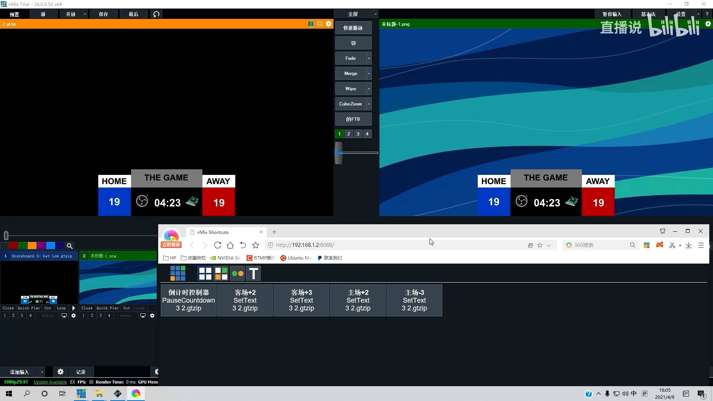Open dropdown arrow next to 添加输入
The width and height of the screenshot is (713, 401).
(42, 372)
